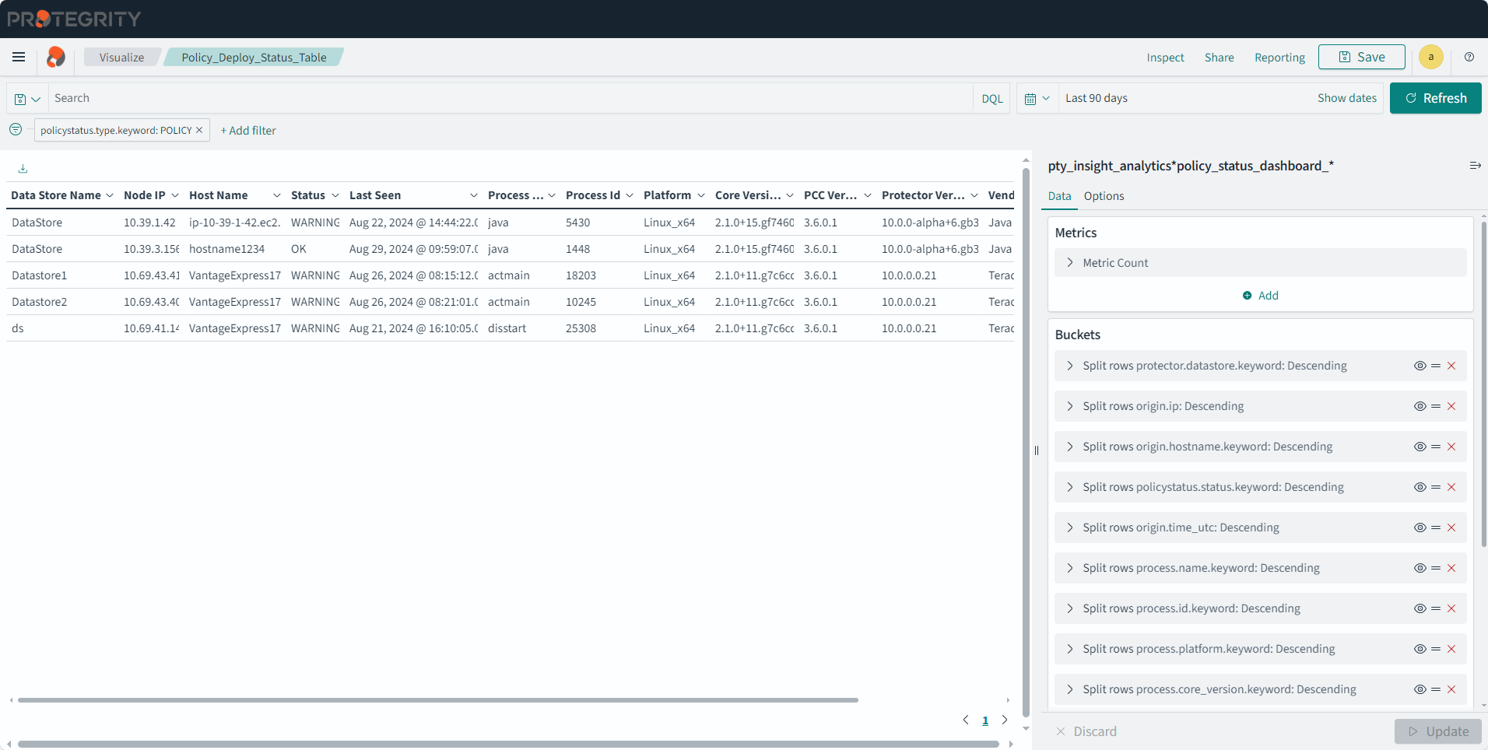Toggle visibility of process.name.keyword bucket
This screenshot has width=1488, height=750.
(x=1420, y=568)
